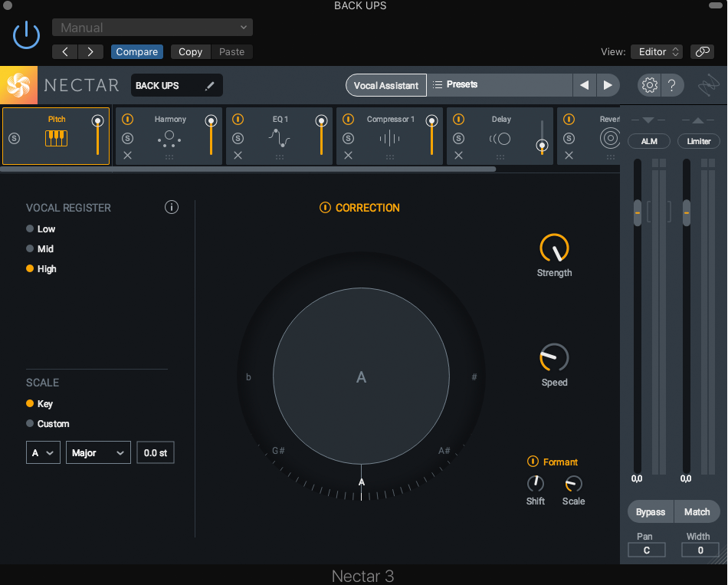Solo the EQ 1 module
The image size is (728, 585).
[x=238, y=138]
